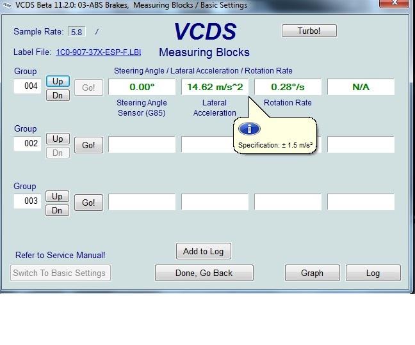415x345 pixels.
Task: Click the Log button
Action: click(373, 273)
